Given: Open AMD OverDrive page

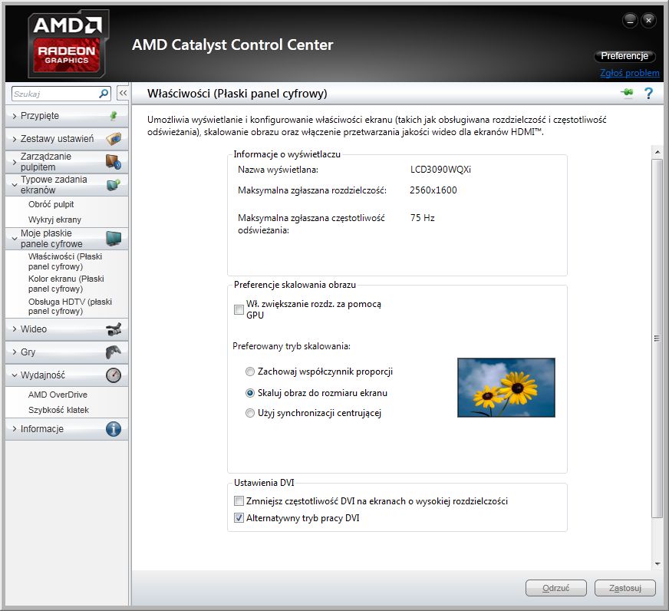Looking at the screenshot, I should (58, 395).
